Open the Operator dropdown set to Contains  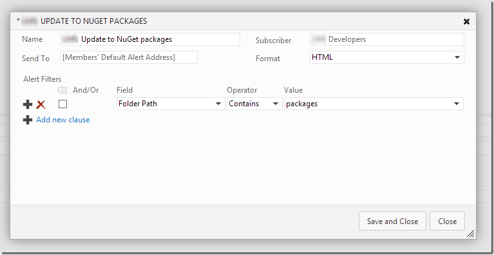pos(254,104)
